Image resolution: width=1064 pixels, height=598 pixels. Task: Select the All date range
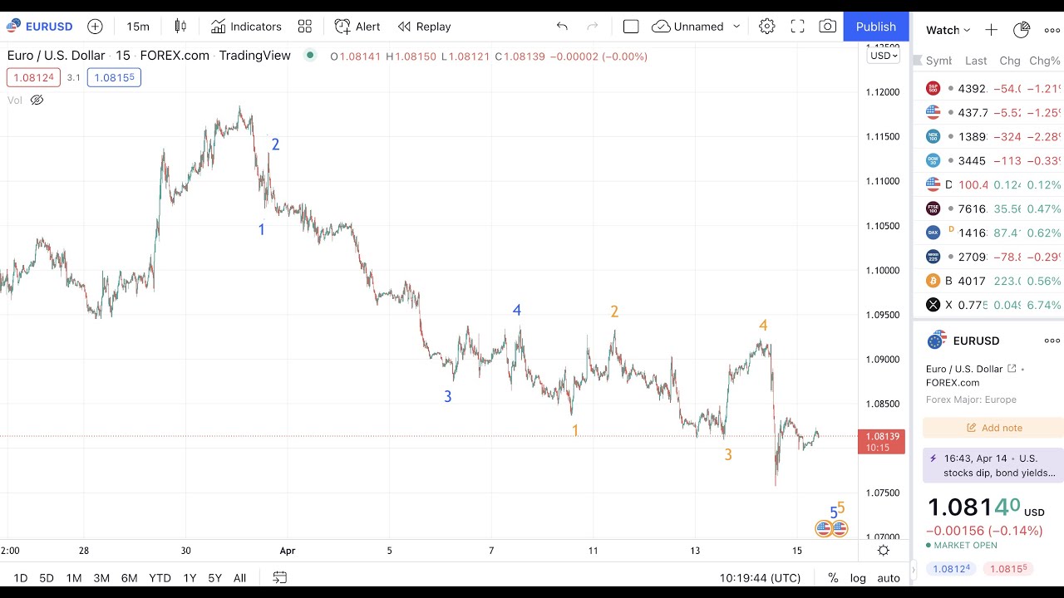click(x=239, y=578)
